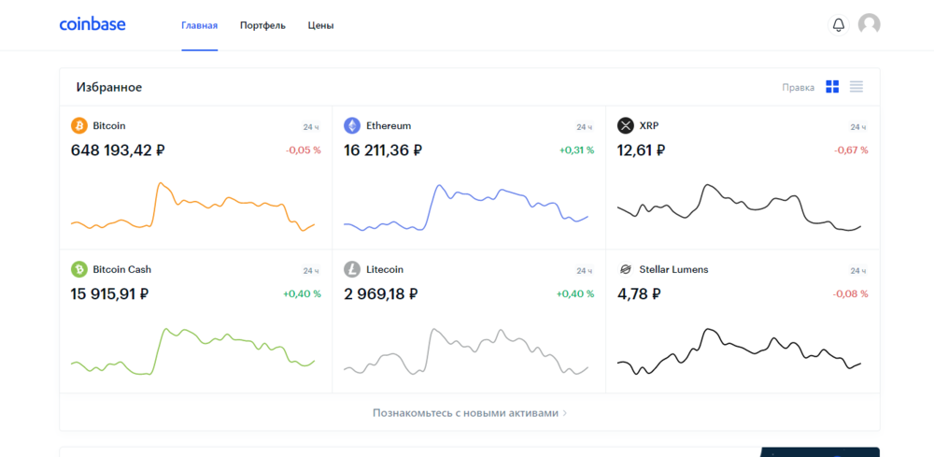The width and height of the screenshot is (934, 457).
Task: Switch favorites to grid view
Action: click(x=832, y=87)
